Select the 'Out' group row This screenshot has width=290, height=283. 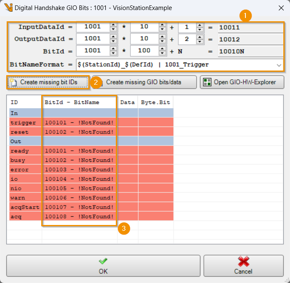pos(91,141)
